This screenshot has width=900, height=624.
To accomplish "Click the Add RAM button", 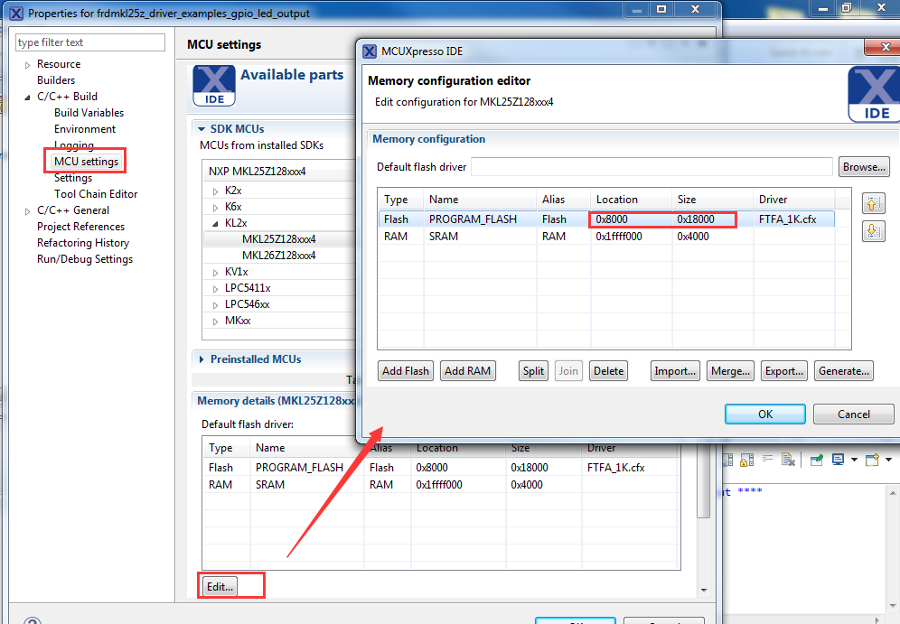I will [x=467, y=371].
